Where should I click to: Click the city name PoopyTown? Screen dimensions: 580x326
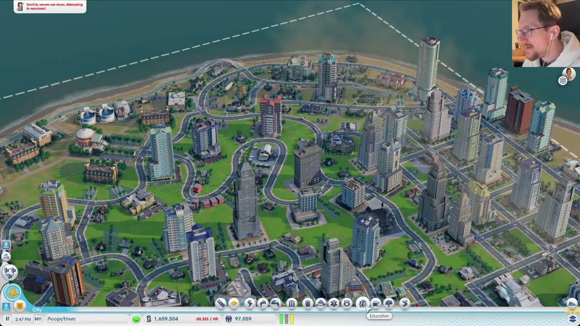coord(61,319)
